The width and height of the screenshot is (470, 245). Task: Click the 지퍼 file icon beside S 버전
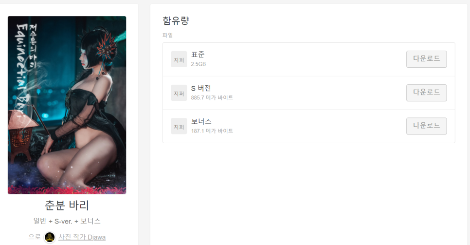click(179, 93)
